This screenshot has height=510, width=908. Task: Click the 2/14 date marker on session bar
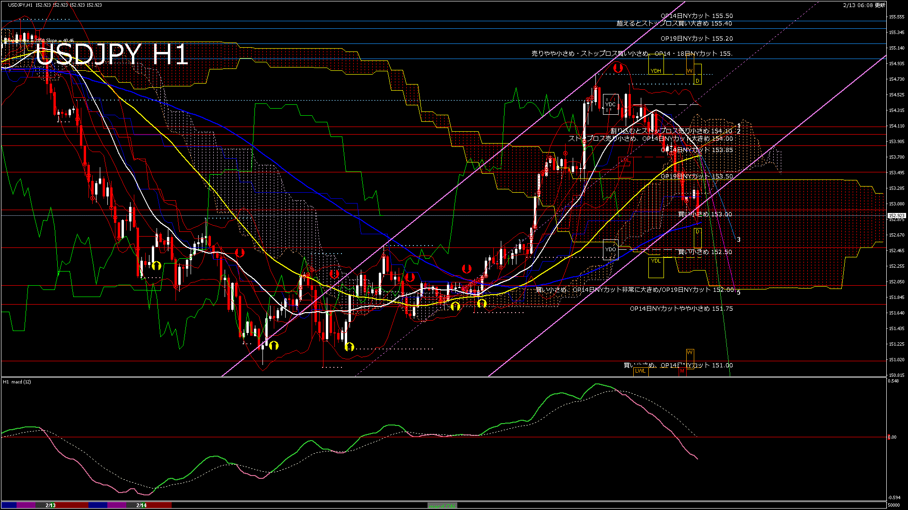click(141, 505)
